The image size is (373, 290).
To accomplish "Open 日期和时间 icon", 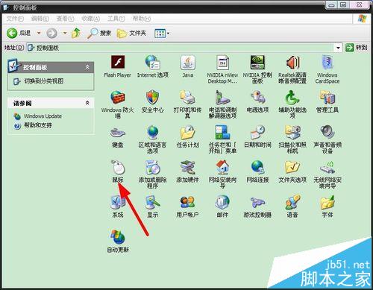I will pos(257,132).
